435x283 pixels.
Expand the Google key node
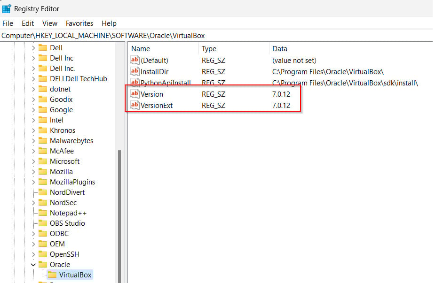pyautogui.click(x=33, y=110)
